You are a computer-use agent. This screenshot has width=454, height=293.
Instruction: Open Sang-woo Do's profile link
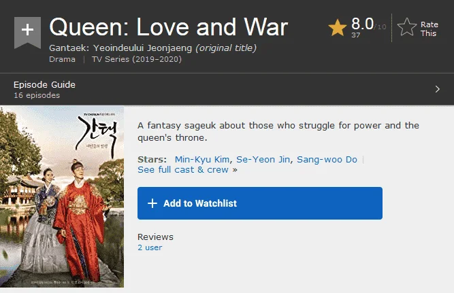tap(327, 159)
